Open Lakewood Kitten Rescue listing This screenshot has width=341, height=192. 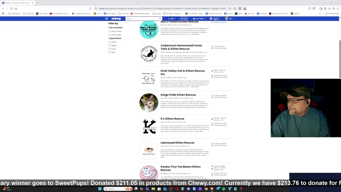coord(177,143)
